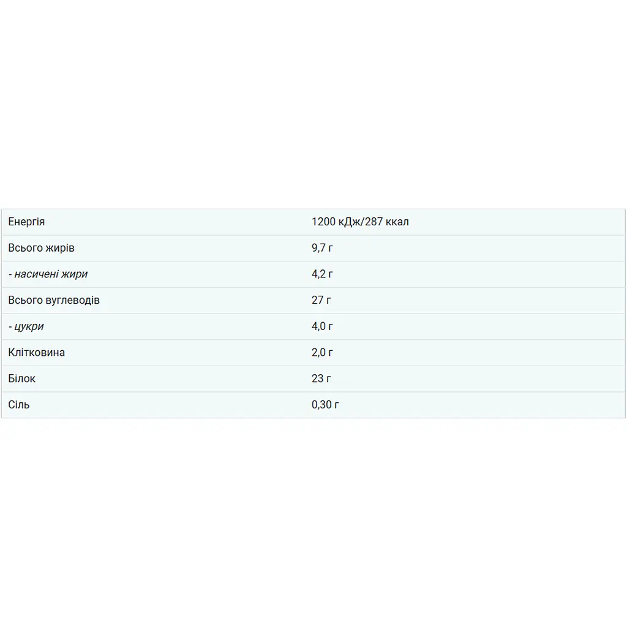Click the word ккал in energy row
This screenshot has height=627, width=627.
tap(397, 222)
